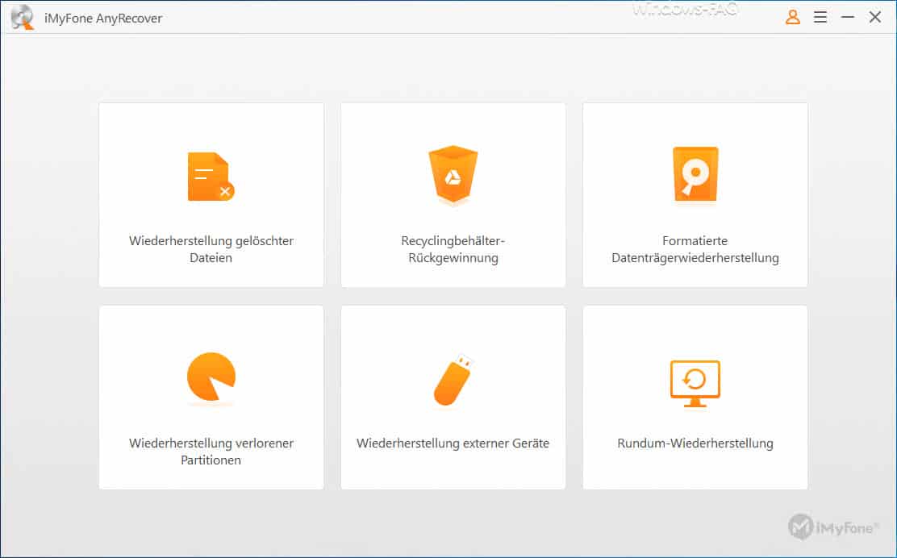The width and height of the screenshot is (897, 558).
Task: Click 'Formatierte Datenträgerwiederherstellung' label
Action: 695,249
